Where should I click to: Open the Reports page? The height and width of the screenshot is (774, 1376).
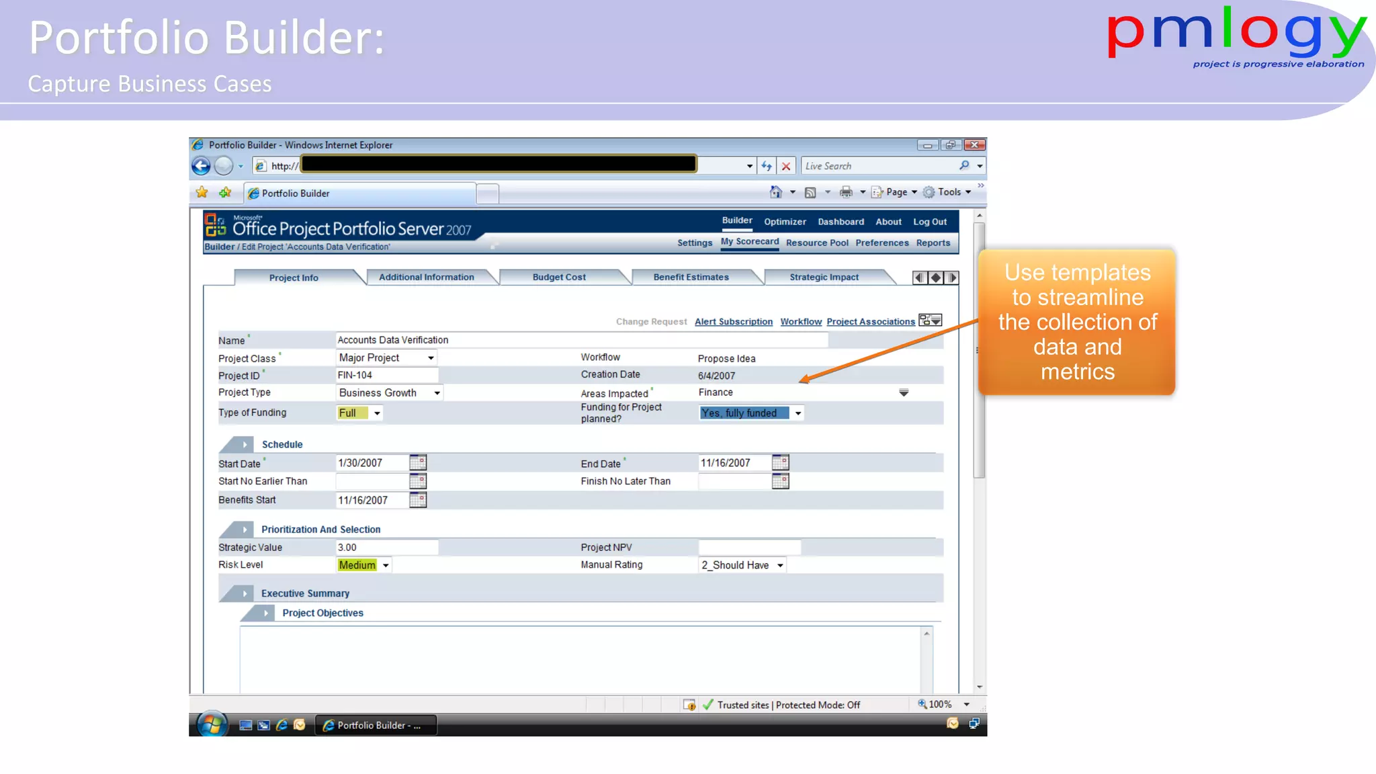933,243
